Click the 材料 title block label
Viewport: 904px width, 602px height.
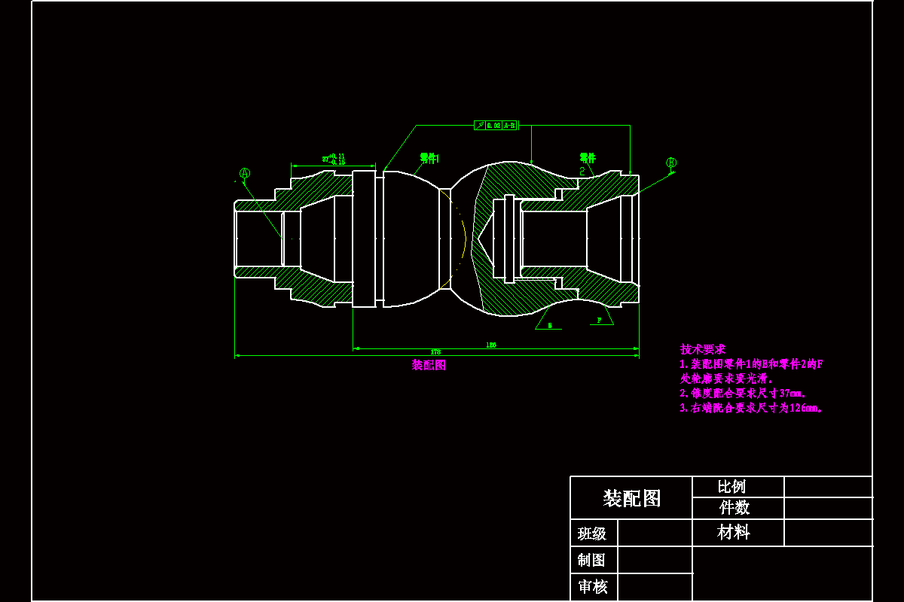pyautogui.click(x=734, y=533)
